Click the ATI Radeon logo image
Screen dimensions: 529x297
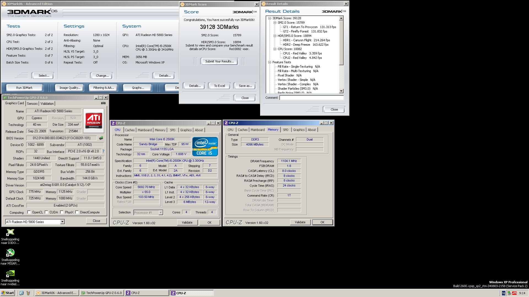point(94,120)
